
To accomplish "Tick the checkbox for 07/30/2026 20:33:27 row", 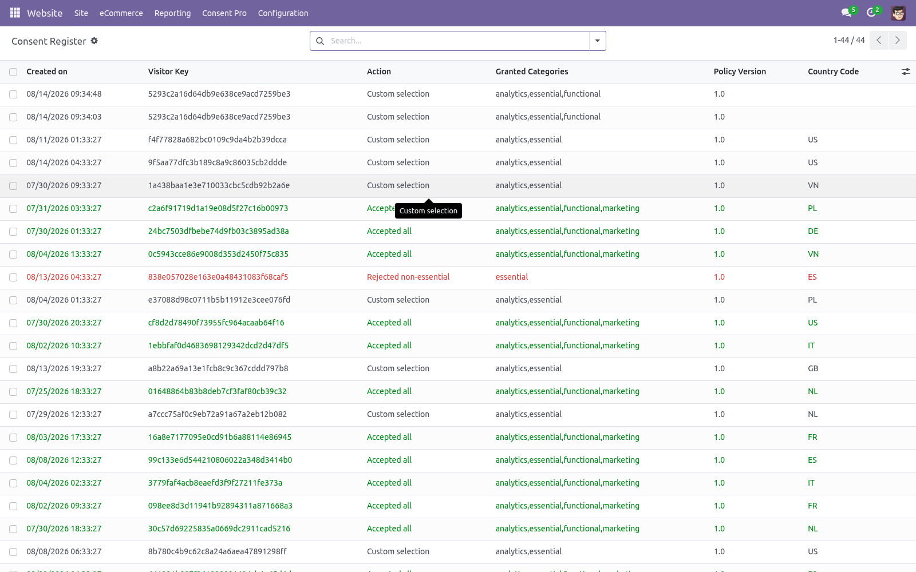I will click(x=13, y=323).
